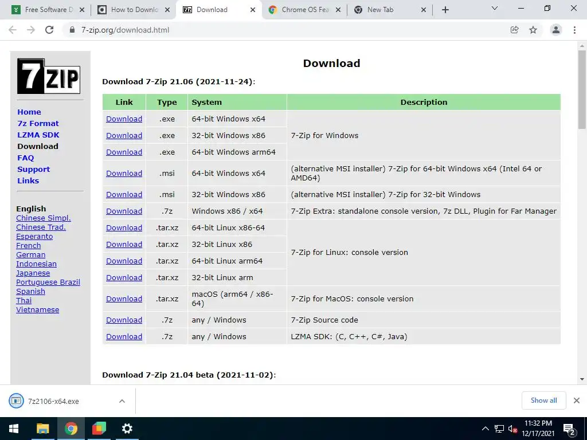Open LZMA SDK sidebar link
The image size is (587, 440).
pyautogui.click(x=38, y=135)
